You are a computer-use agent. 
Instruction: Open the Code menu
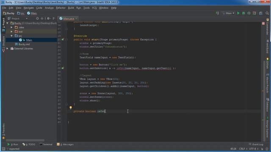point(39,8)
